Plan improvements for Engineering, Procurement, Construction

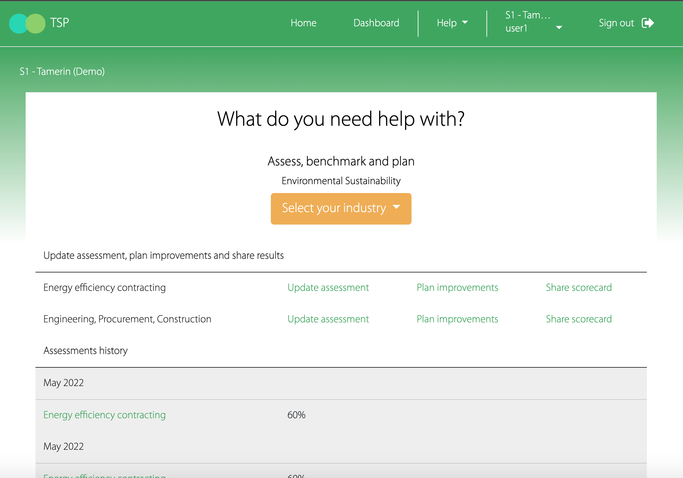(457, 319)
